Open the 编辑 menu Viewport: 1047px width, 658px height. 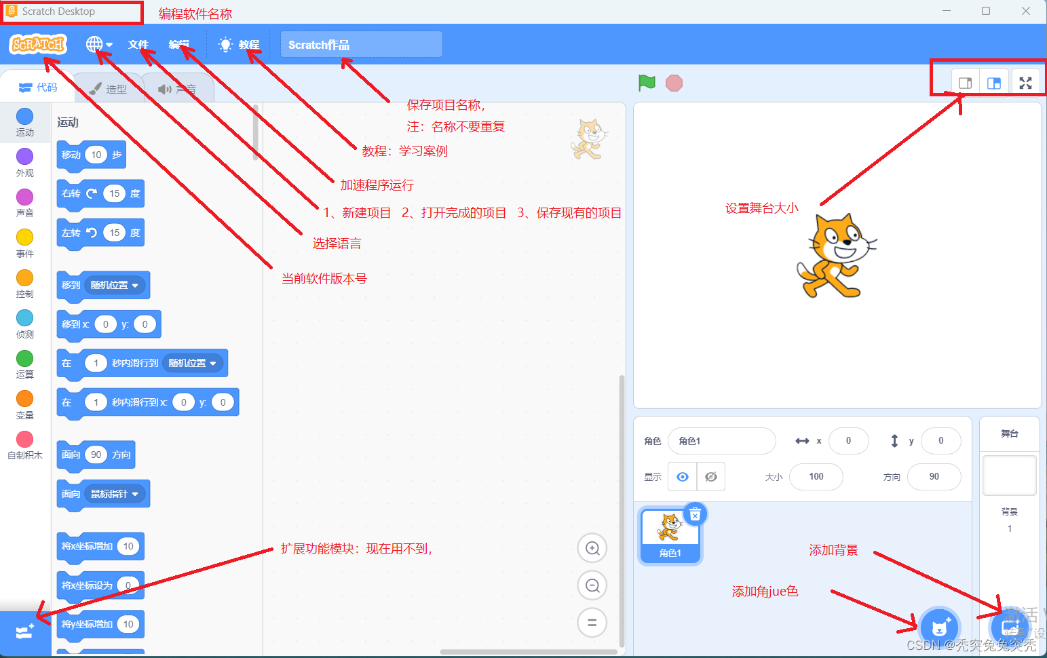(179, 45)
